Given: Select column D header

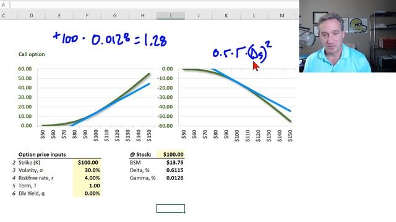Looking at the screenshot, I should [x=32, y=15].
